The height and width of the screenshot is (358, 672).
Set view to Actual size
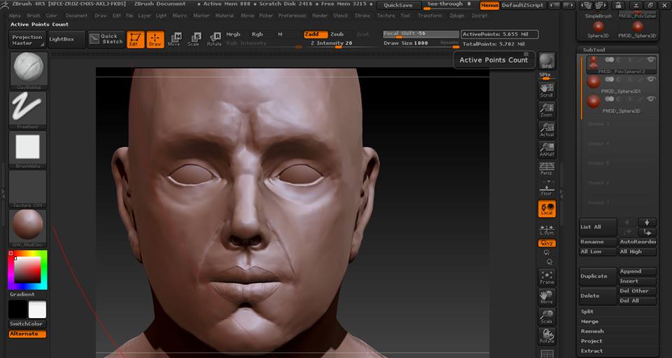click(x=547, y=130)
